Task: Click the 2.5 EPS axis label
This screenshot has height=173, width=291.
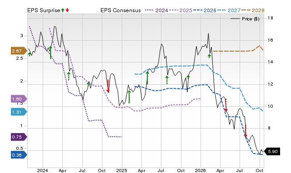Action: tap(20, 58)
